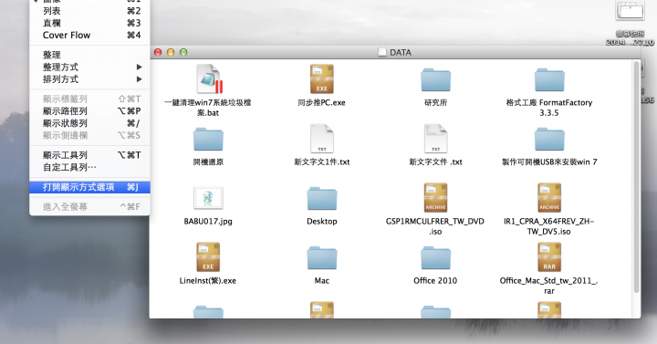Click the DATA window vertical scrollbar

(636, 178)
